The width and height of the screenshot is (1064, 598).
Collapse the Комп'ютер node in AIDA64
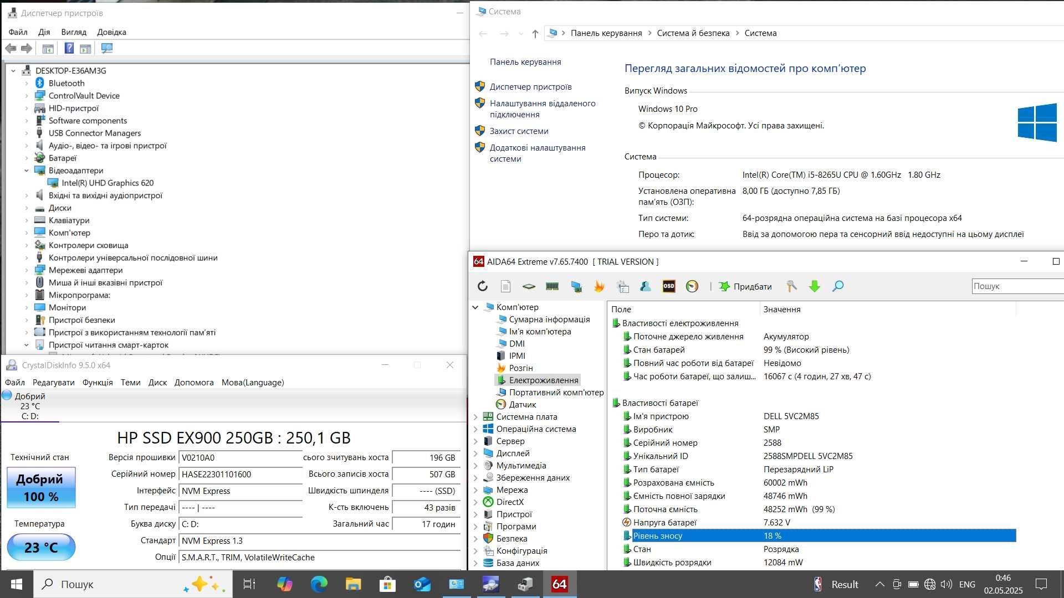(x=475, y=307)
